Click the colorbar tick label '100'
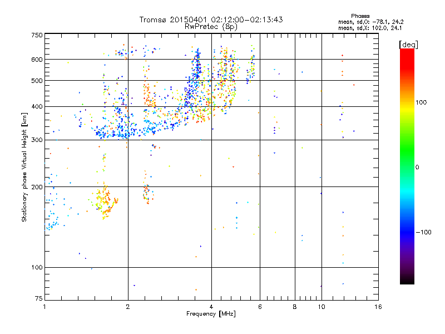Image resolution: width=445 pixels, height=334 pixels. 421,102
